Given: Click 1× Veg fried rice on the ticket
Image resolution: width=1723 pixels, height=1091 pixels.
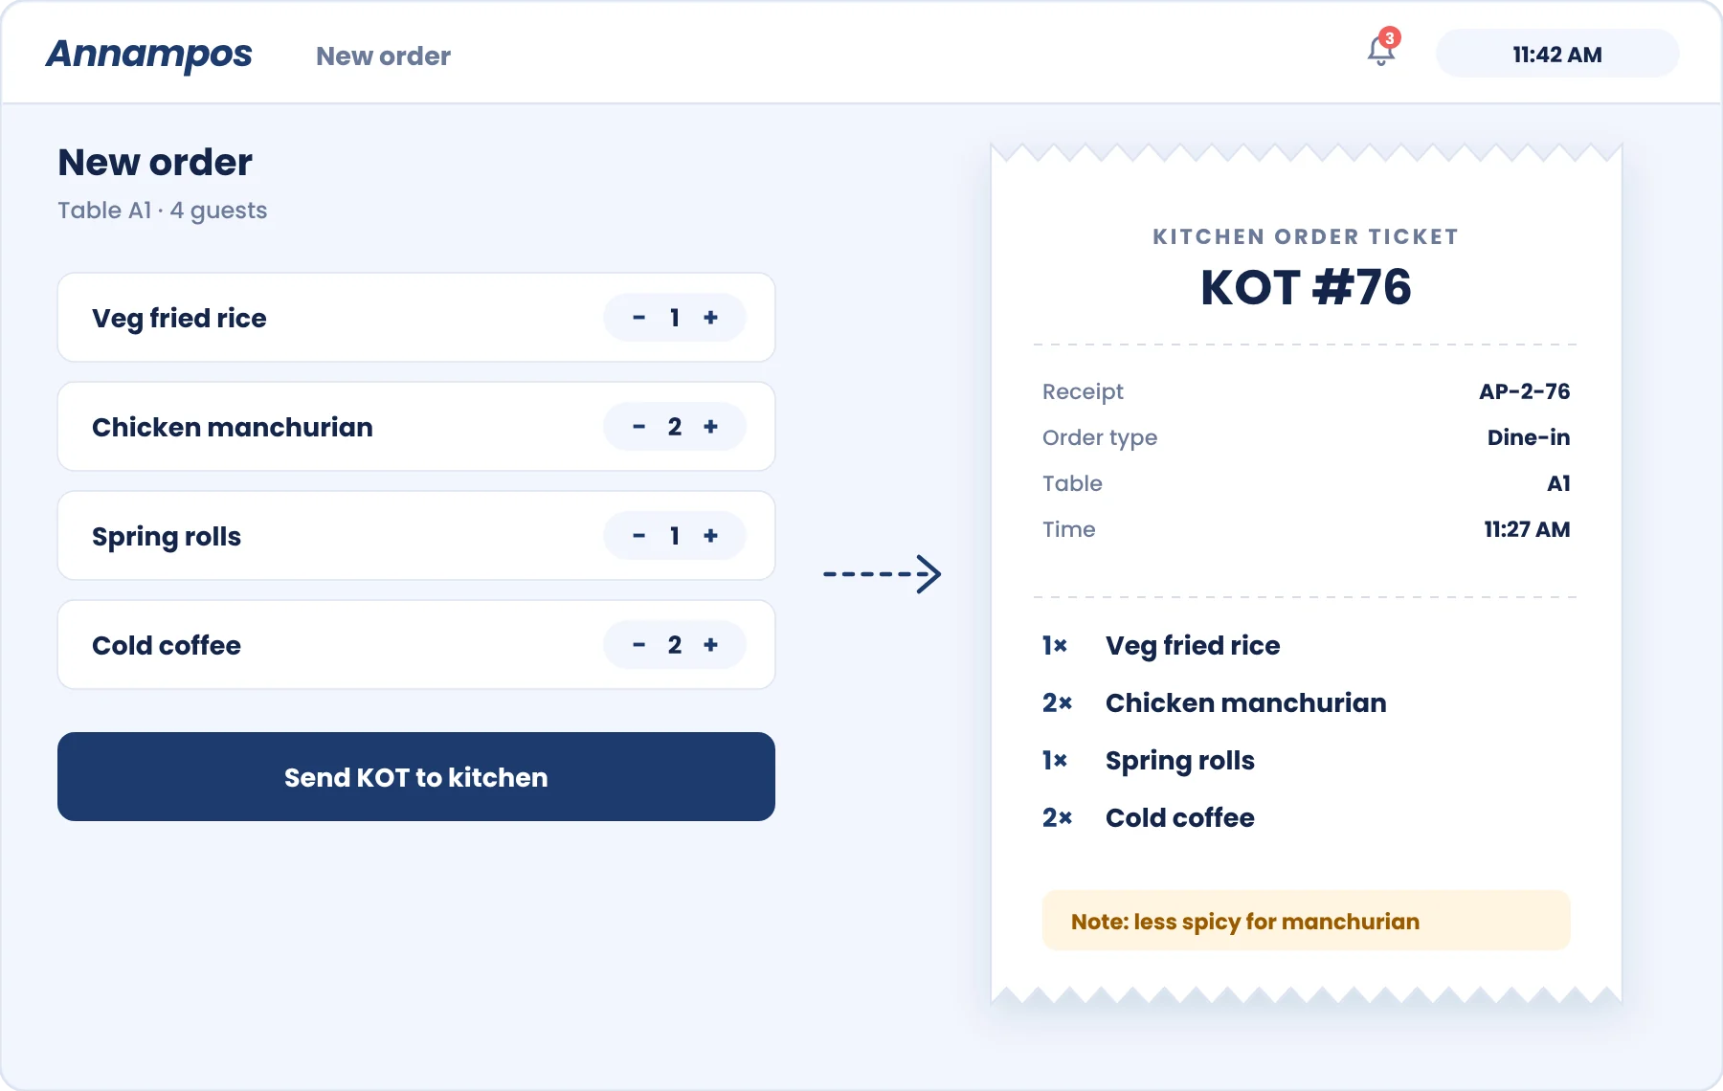Looking at the screenshot, I should tap(1161, 646).
